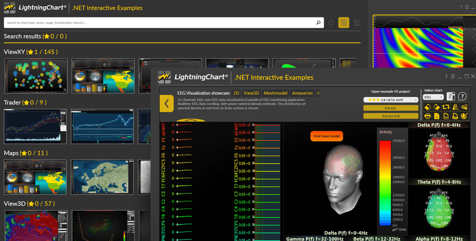476x241 pixels.
Task: Click the EEG Visualization showcase title
Action: pyautogui.click(x=203, y=93)
